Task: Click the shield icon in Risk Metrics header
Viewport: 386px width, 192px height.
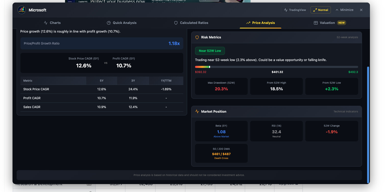Action: [x=197, y=37]
